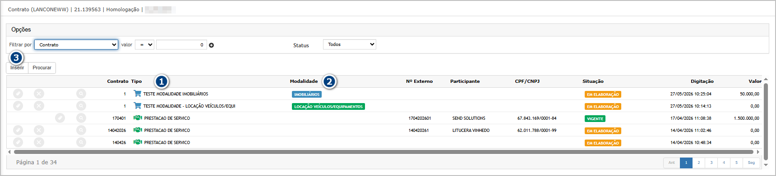Delete the LOCAÇÃO VEÍCULOS/EQUI contract row
The image size is (776, 176).
(39, 106)
